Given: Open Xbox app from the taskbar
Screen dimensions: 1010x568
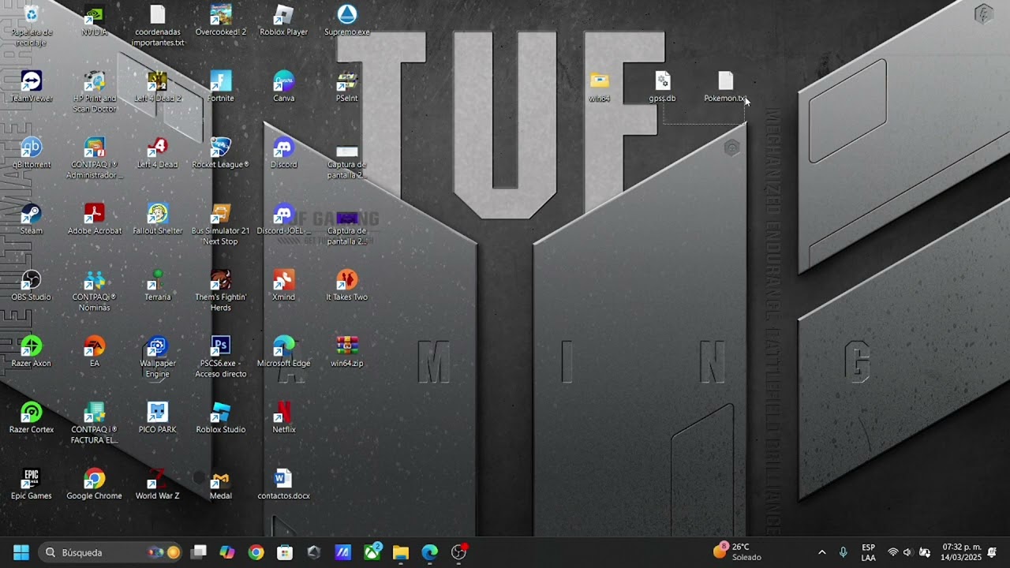Looking at the screenshot, I should pos(372,552).
